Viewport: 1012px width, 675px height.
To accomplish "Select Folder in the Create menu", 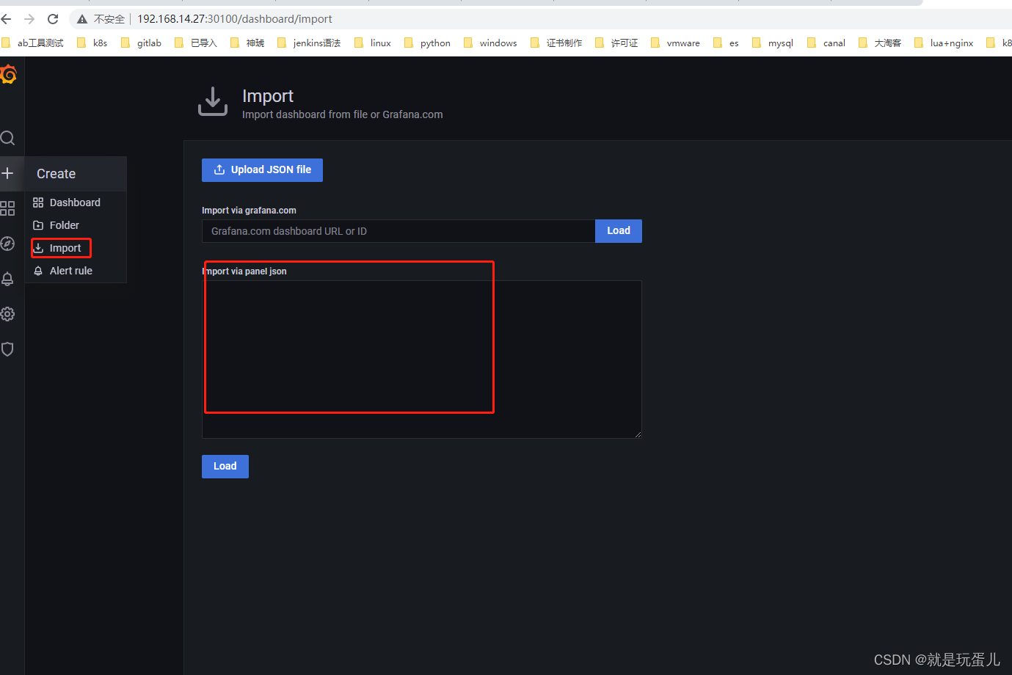I will click(x=76, y=225).
